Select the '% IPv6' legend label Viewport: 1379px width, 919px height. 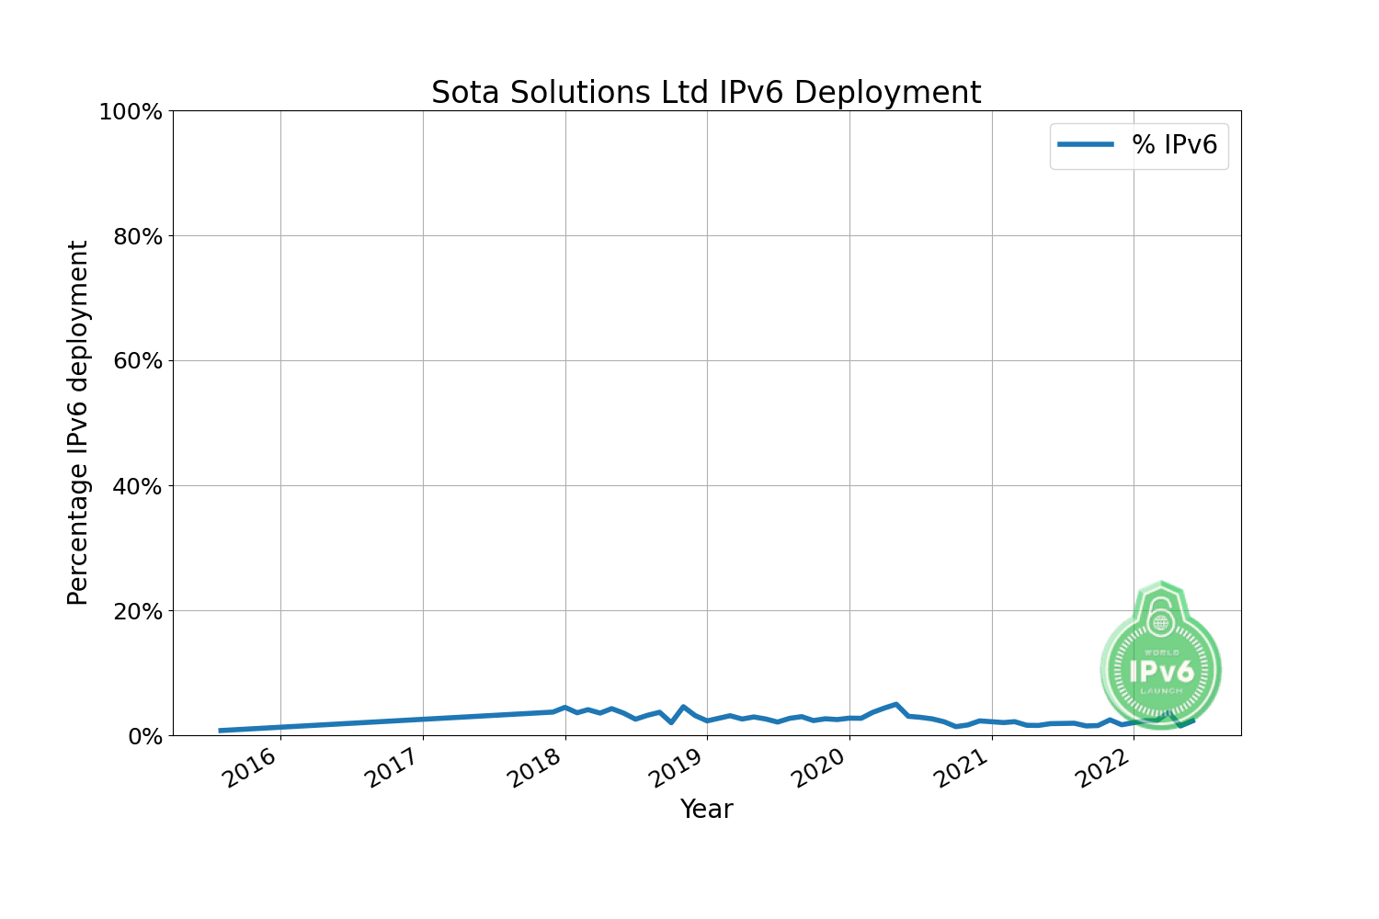pos(1174,145)
